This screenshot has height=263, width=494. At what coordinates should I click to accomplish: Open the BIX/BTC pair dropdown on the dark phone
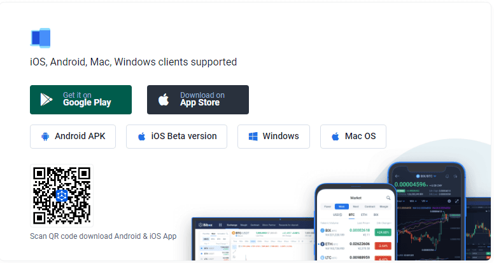[427, 176]
